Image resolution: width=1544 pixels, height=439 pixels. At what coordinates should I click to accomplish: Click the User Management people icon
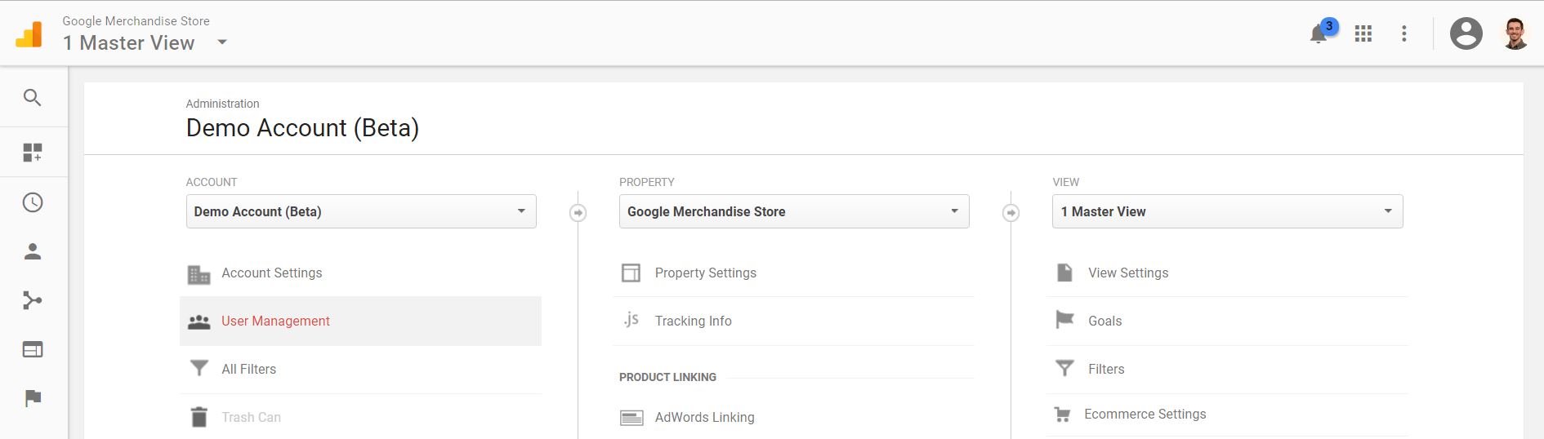point(199,322)
